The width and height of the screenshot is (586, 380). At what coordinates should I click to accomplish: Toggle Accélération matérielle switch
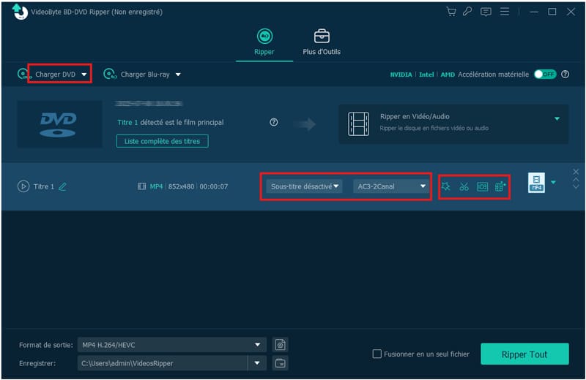click(544, 75)
